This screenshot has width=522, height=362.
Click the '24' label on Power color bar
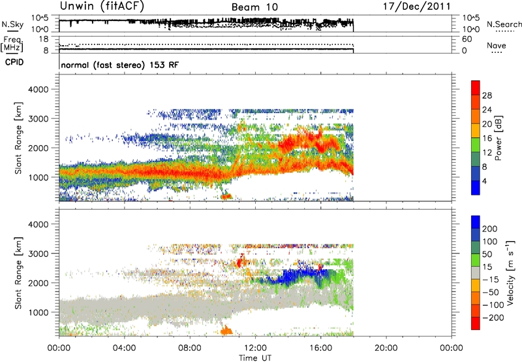[487, 110]
